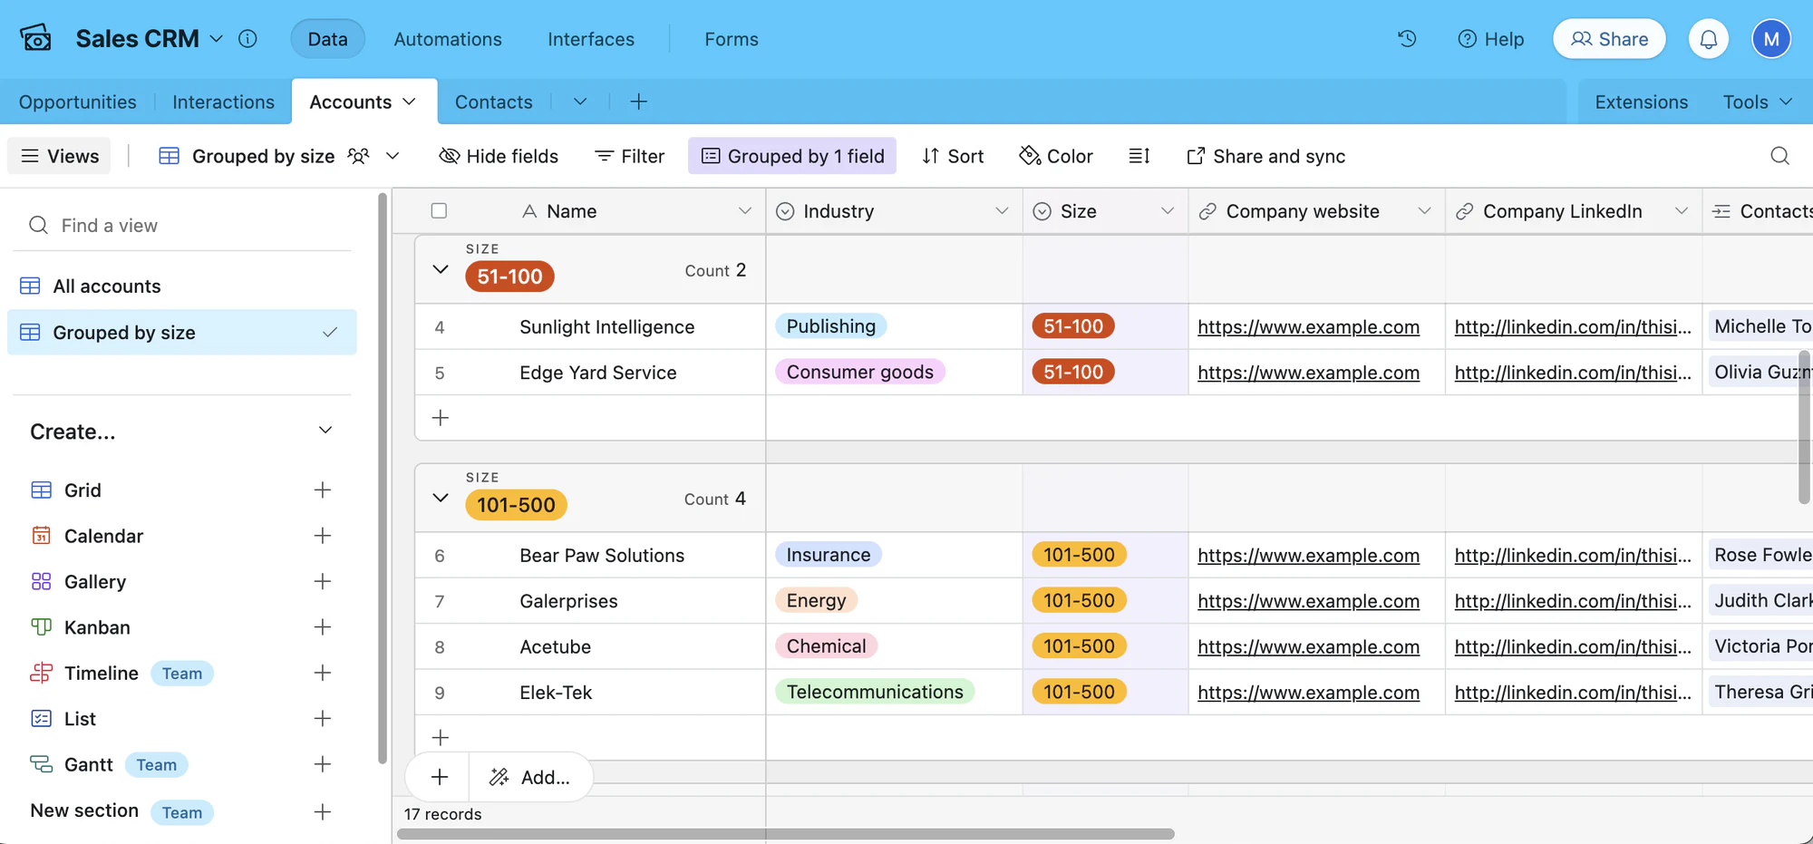Open the Industry field dropdown arrow
Screen dimensions: 1813x844
pos(1002,211)
